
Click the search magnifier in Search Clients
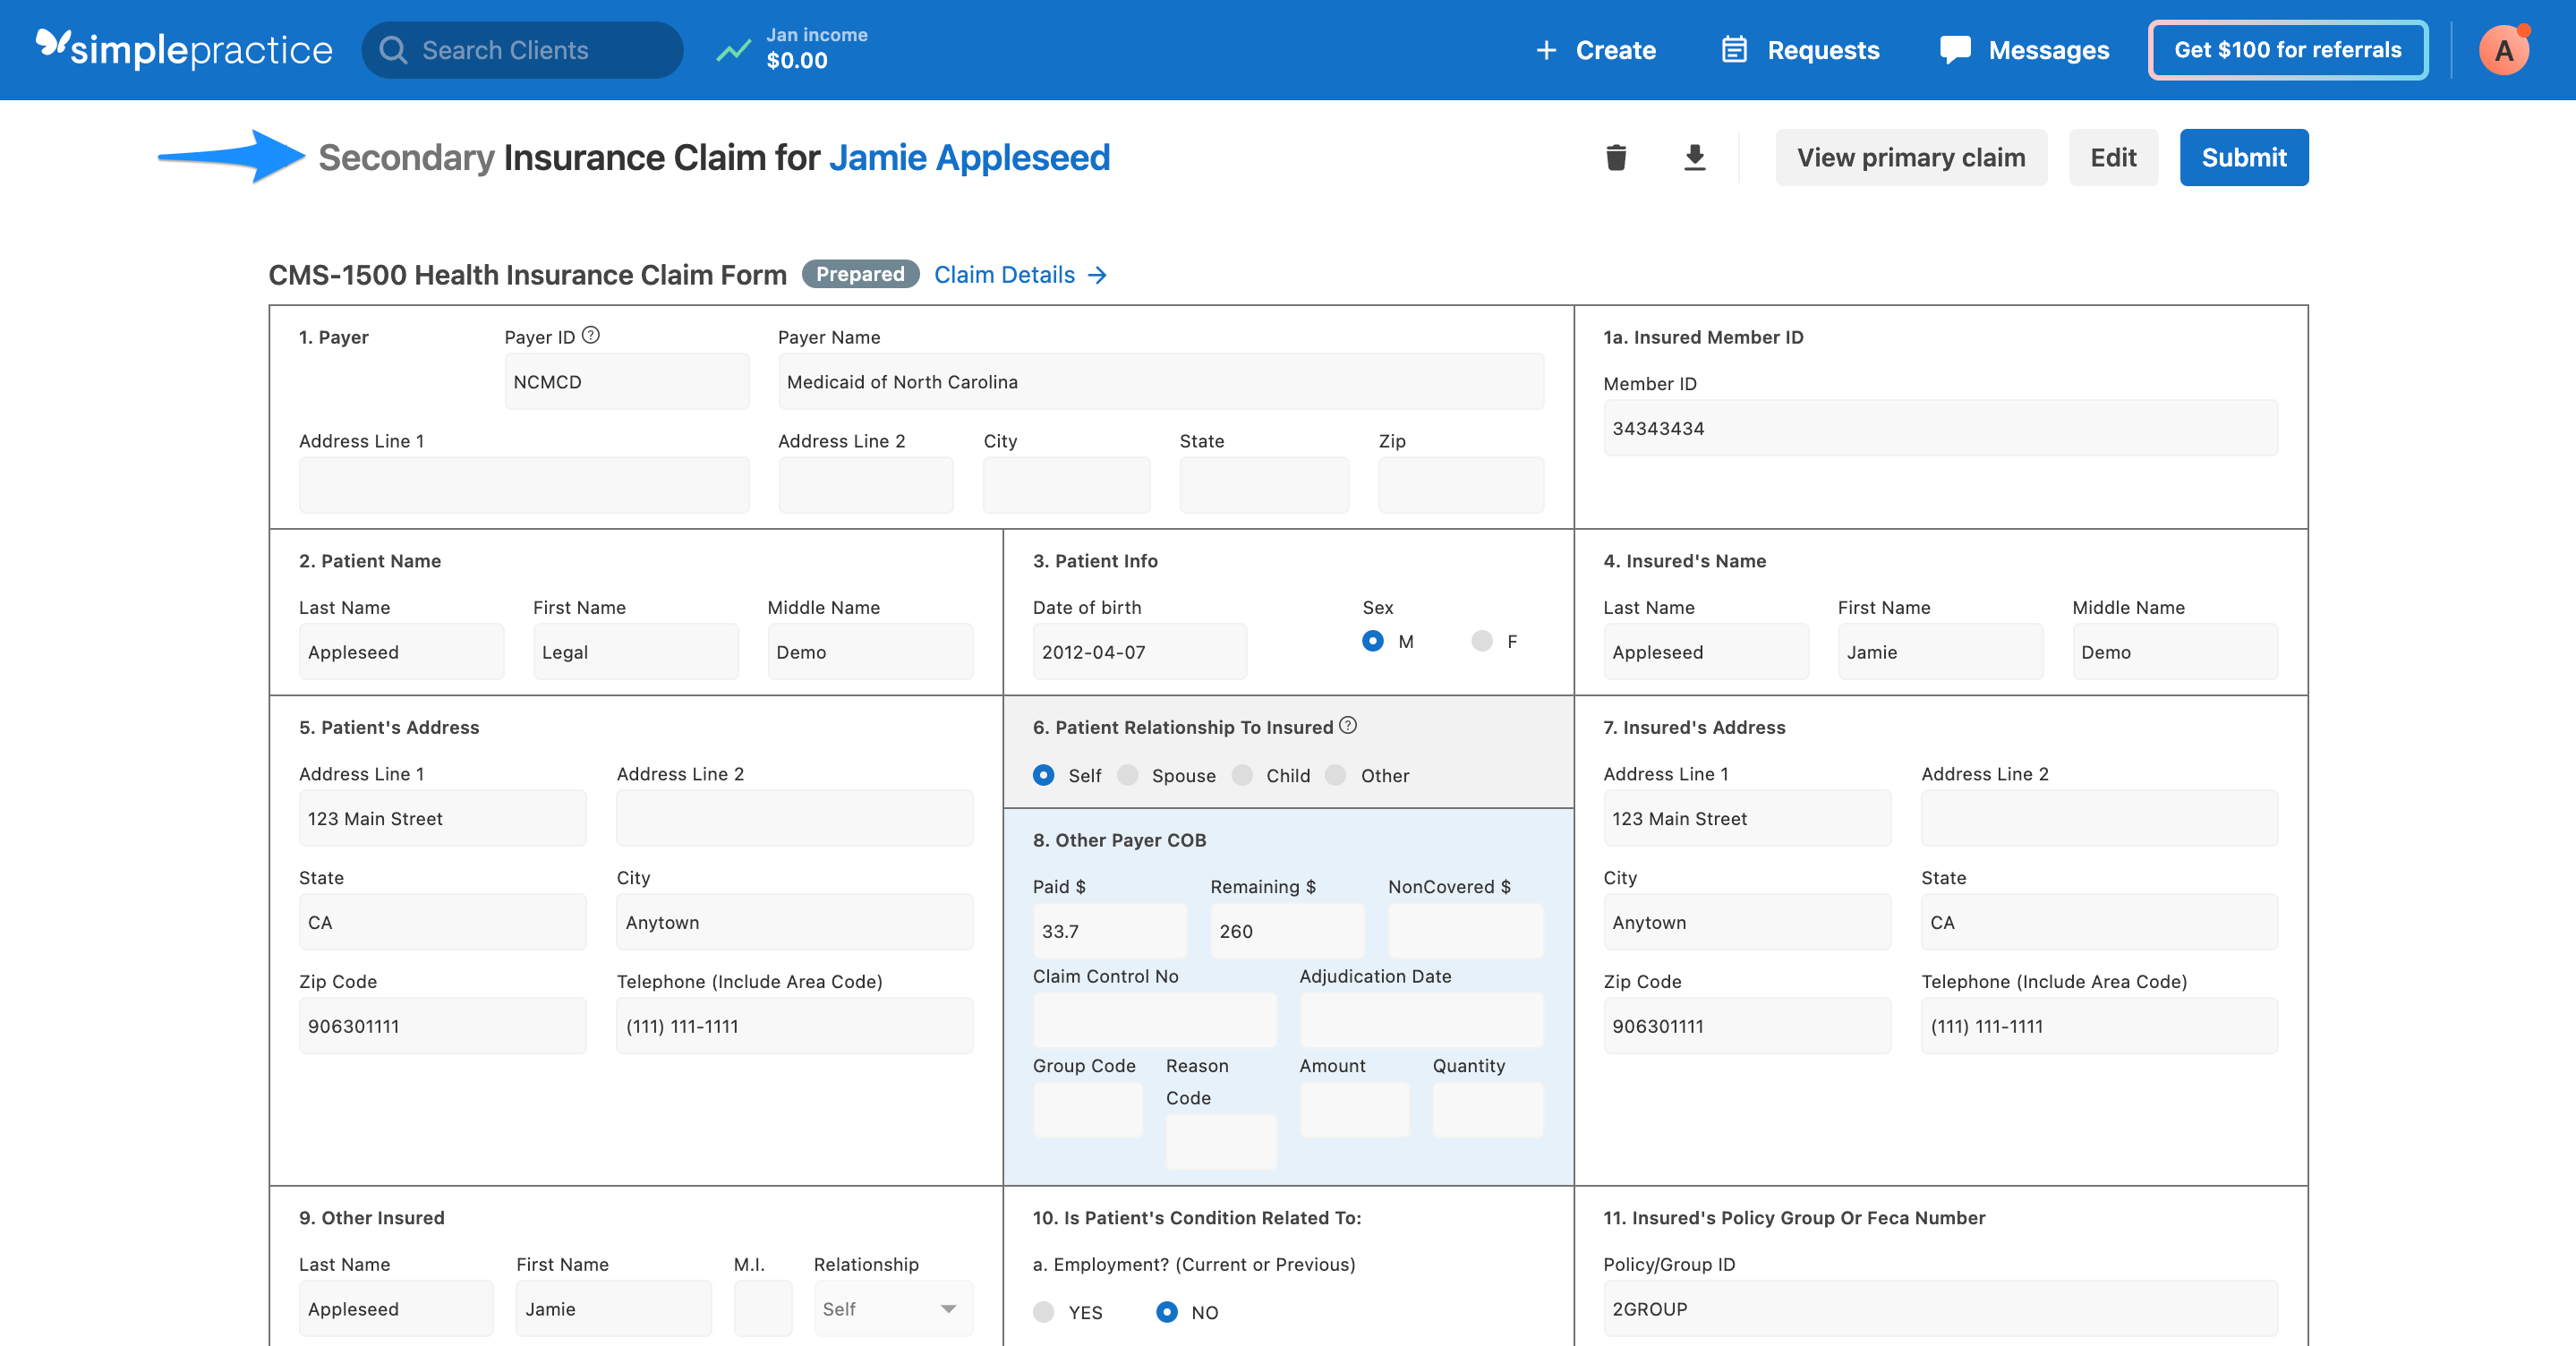(394, 49)
